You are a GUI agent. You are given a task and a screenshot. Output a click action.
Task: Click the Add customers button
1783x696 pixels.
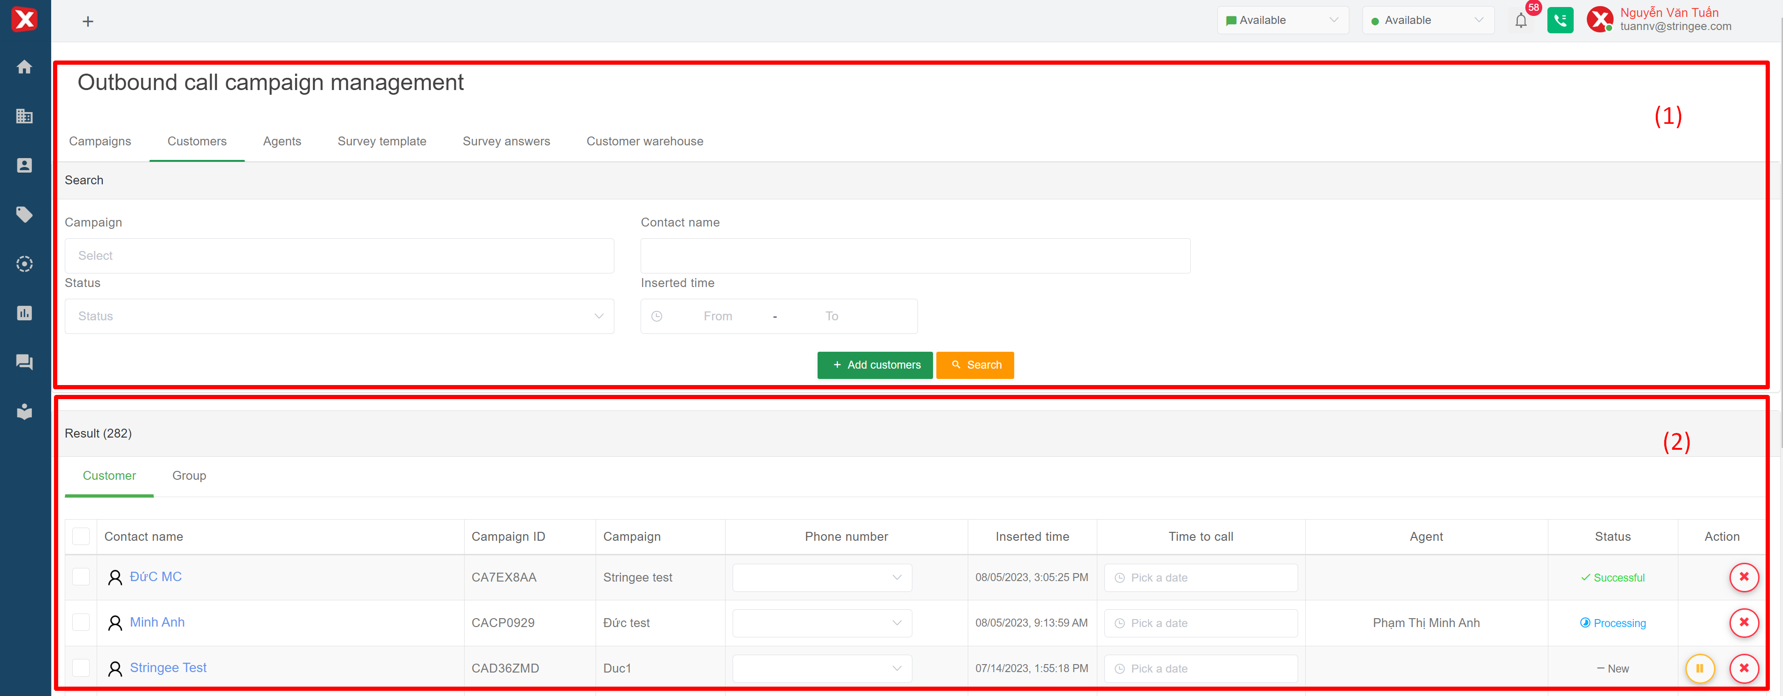[x=875, y=364]
